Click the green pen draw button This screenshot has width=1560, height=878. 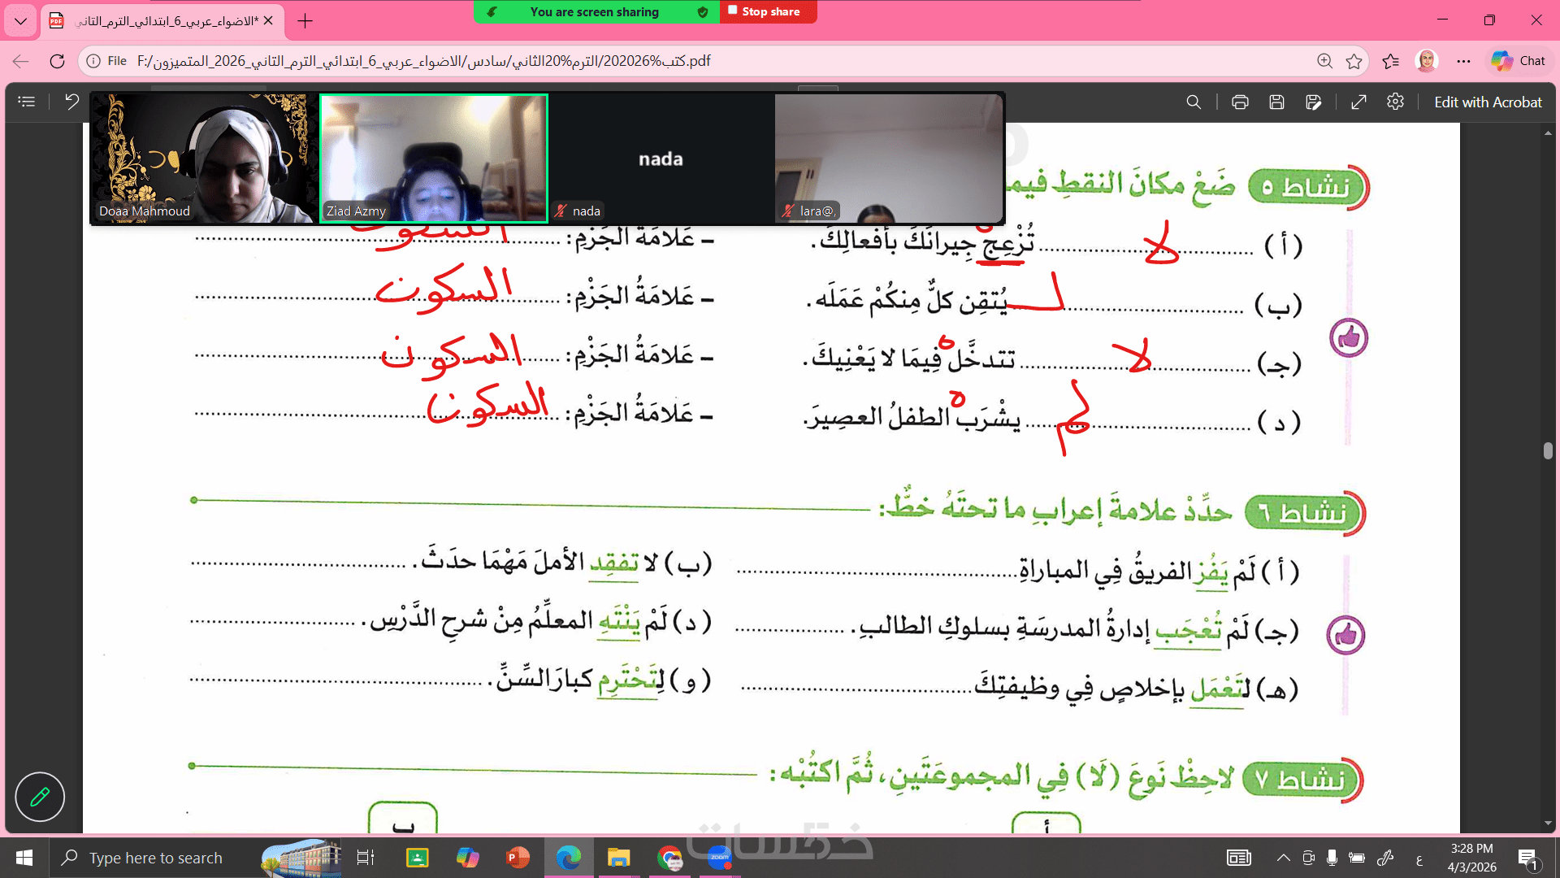(40, 797)
